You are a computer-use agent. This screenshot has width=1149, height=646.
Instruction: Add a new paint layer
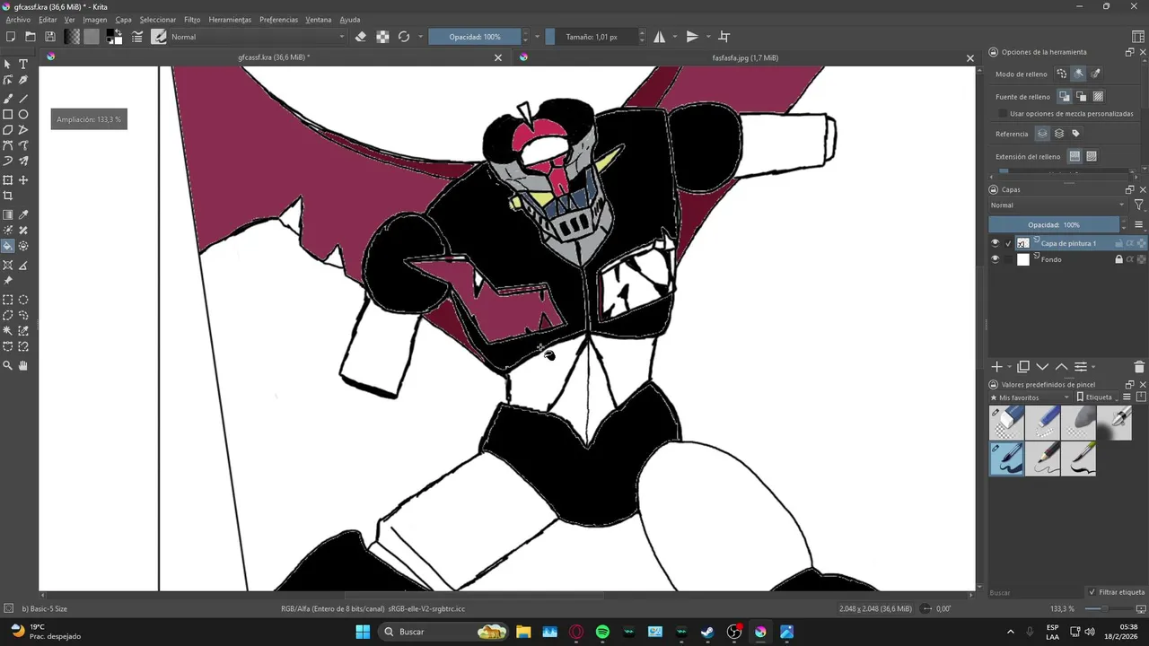tap(996, 367)
